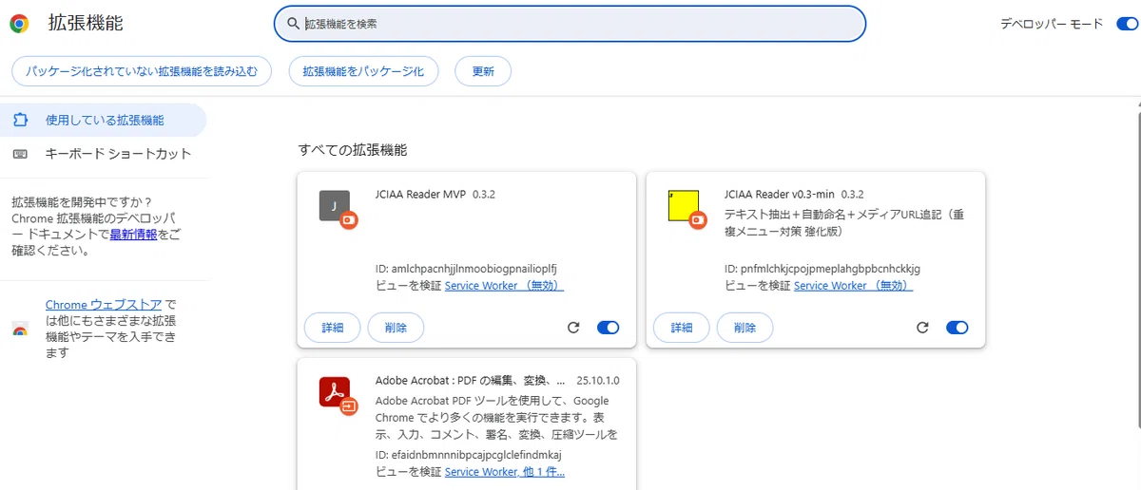Click 拡張機能をパッケージ化 button
The width and height of the screenshot is (1141, 490).
coord(363,71)
